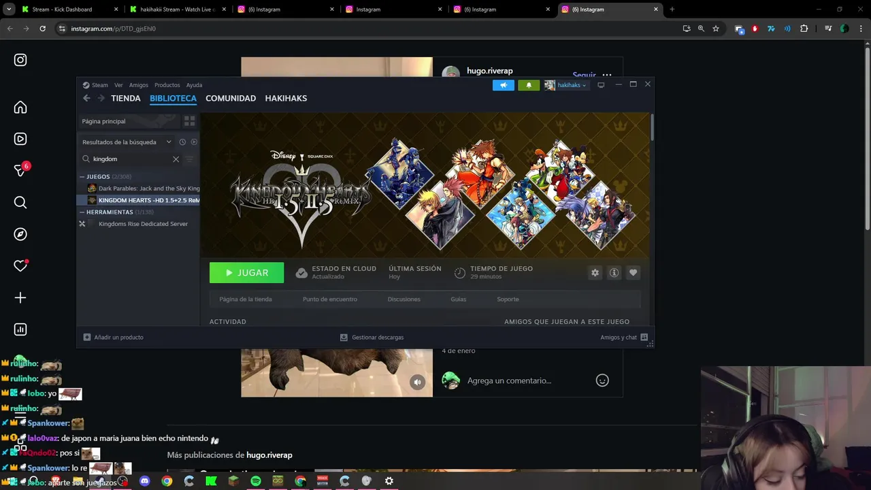Open the game settings gear in Steam

[595, 273]
